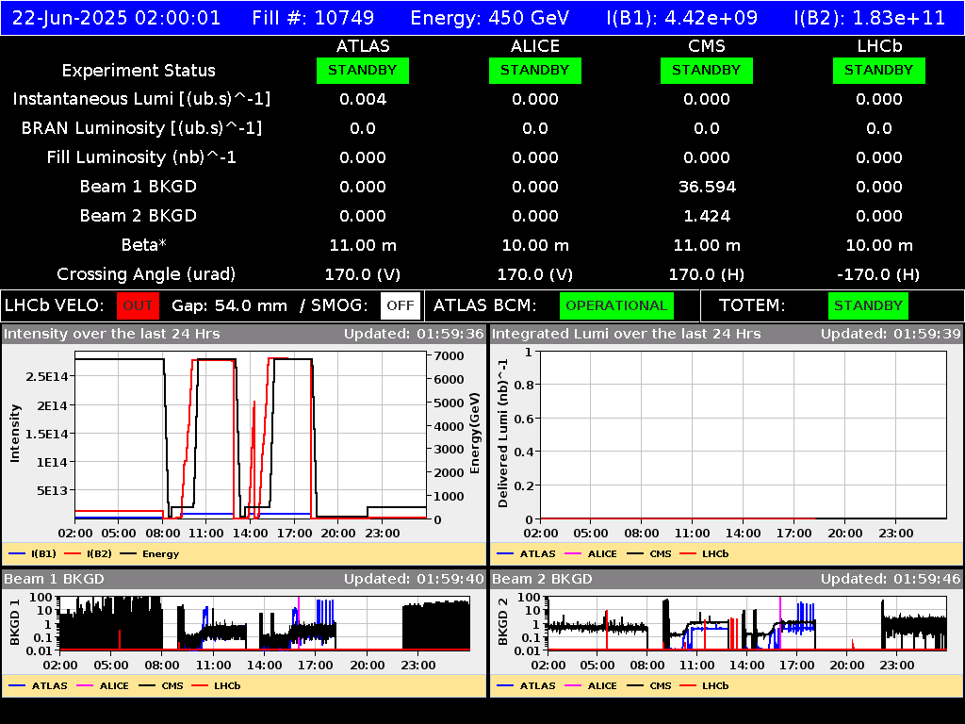
Task: Click the ALICE column header
Action: pos(535,46)
